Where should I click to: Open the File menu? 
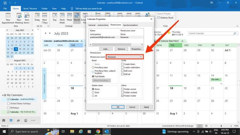click(x=5, y=9)
